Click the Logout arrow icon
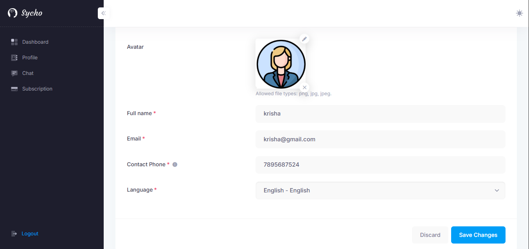529x249 pixels. 14,234
